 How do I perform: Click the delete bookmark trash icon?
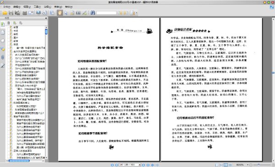[8, 23]
